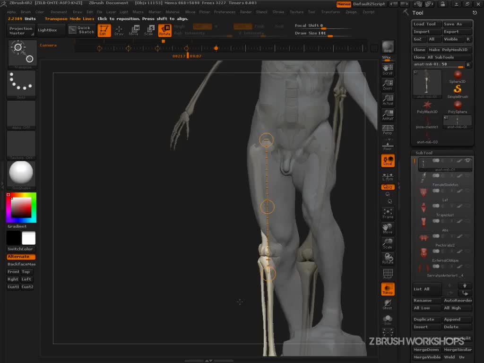The width and height of the screenshot is (484, 363).
Task: Open Projection Master
Action: [x=21, y=30]
